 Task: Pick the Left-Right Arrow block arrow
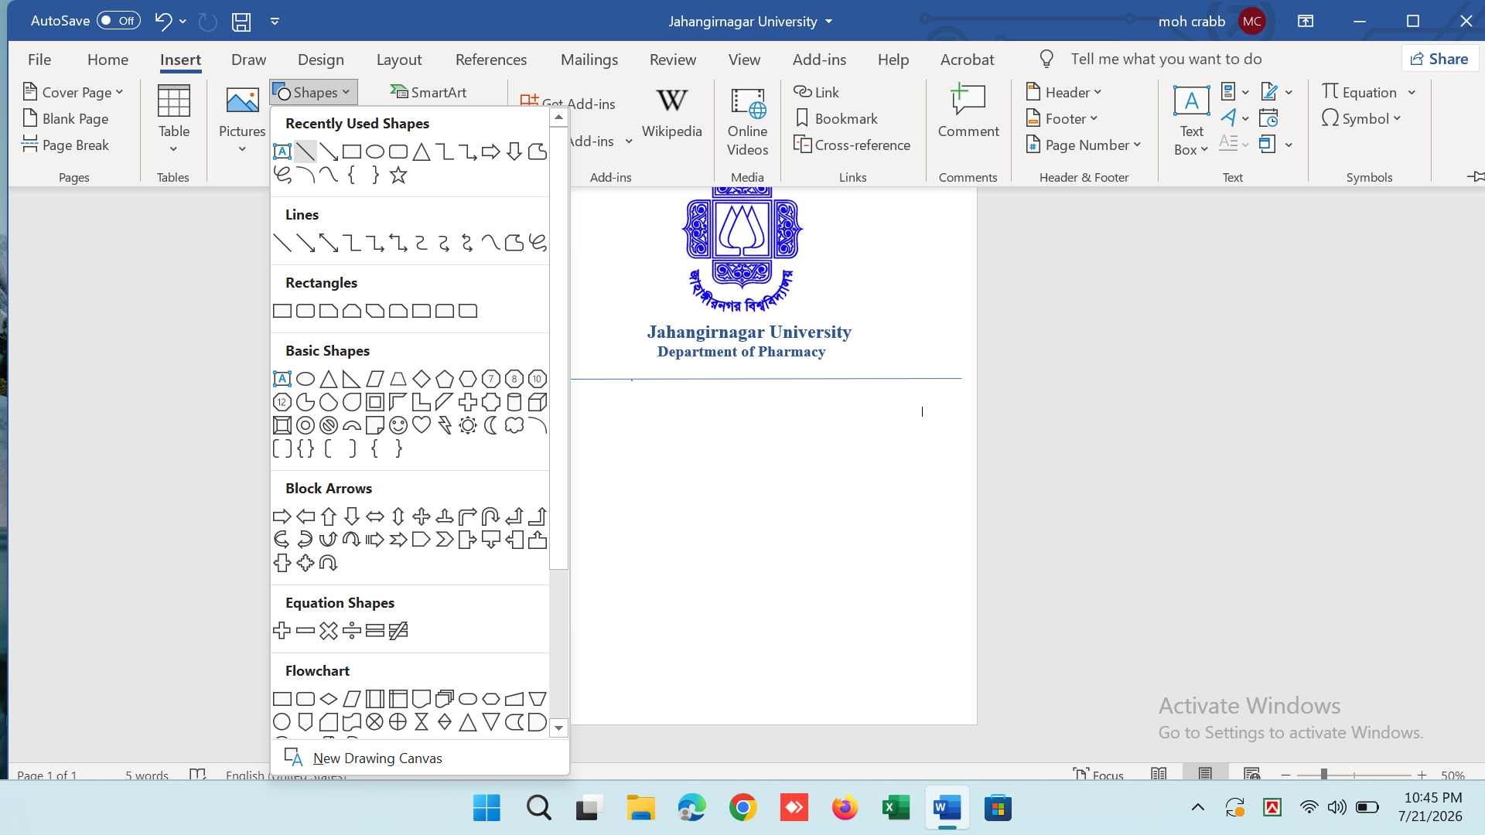click(375, 516)
